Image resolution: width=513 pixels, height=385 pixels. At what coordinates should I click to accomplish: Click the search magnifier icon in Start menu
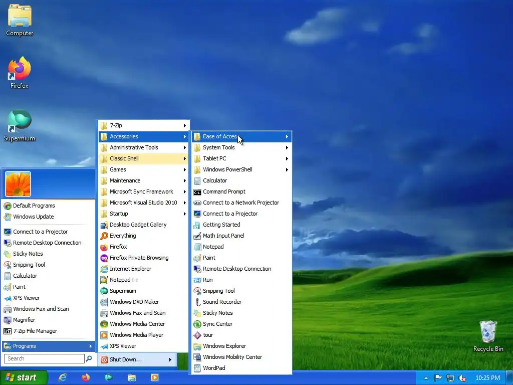coord(89,358)
